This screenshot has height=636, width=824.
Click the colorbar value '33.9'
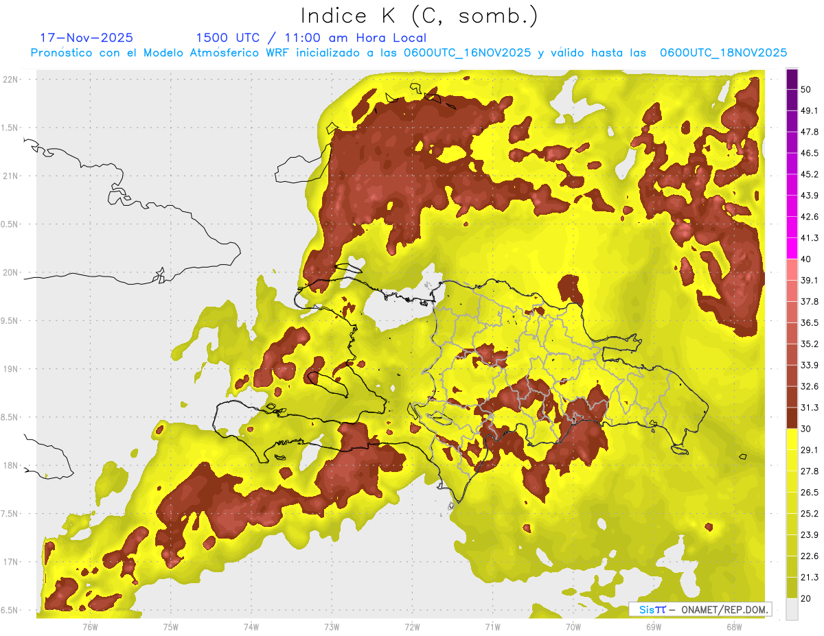810,365
